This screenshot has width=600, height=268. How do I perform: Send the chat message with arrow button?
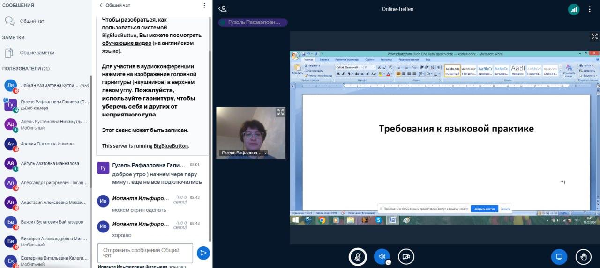pyautogui.click(x=203, y=253)
